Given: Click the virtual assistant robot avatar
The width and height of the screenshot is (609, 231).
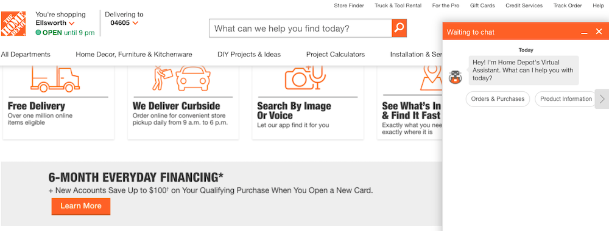Looking at the screenshot, I should pyautogui.click(x=455, y=77).
